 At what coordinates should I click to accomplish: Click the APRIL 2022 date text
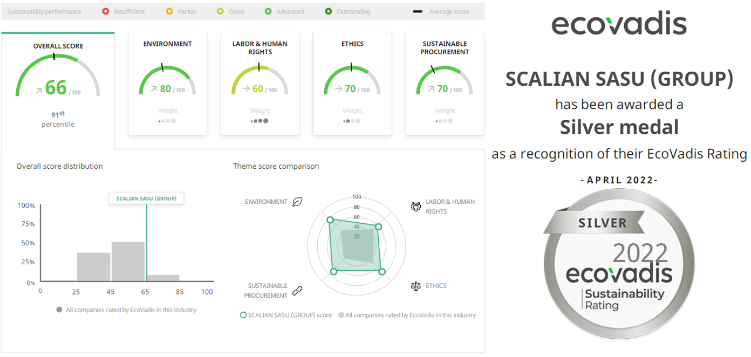coord(619,180)
